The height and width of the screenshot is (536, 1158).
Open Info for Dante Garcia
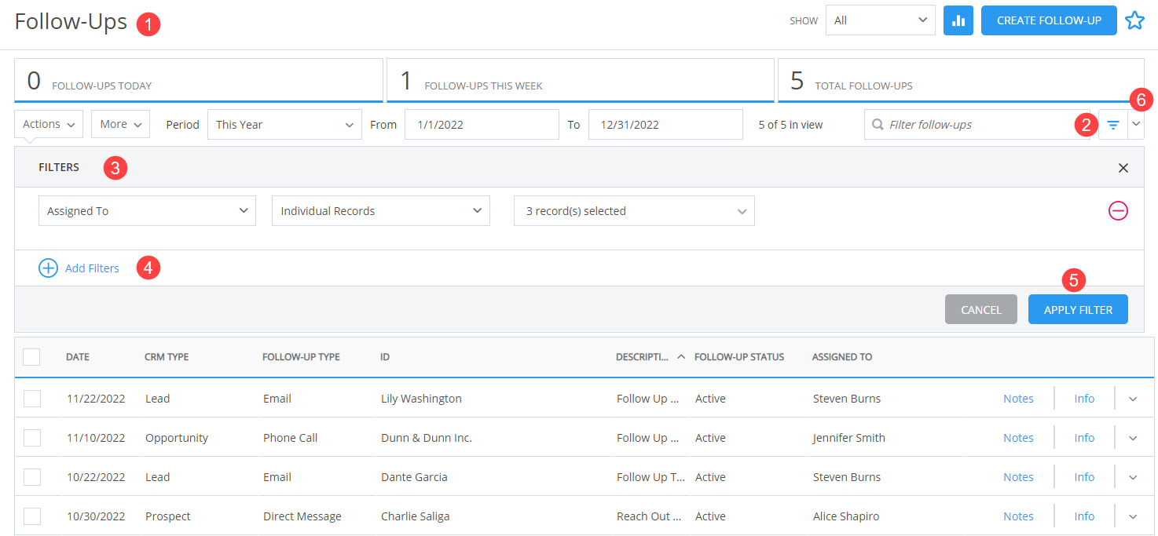[1084, 477]
